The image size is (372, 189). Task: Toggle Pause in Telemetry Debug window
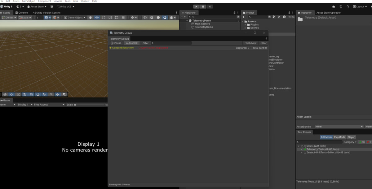pos(116,43)
